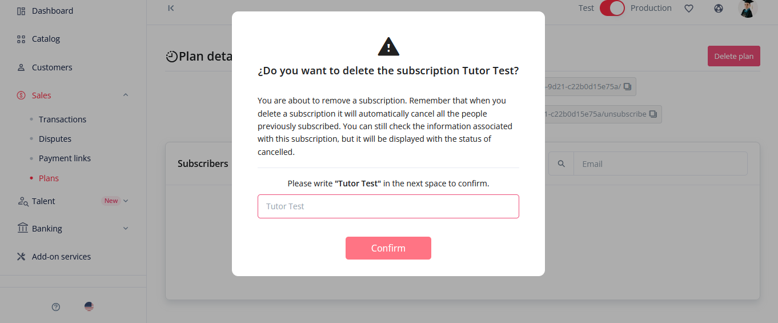This screenshot has height=323, width=778.
Task: Click the Tutor Test confirmation field
Action: click(388, 206)
